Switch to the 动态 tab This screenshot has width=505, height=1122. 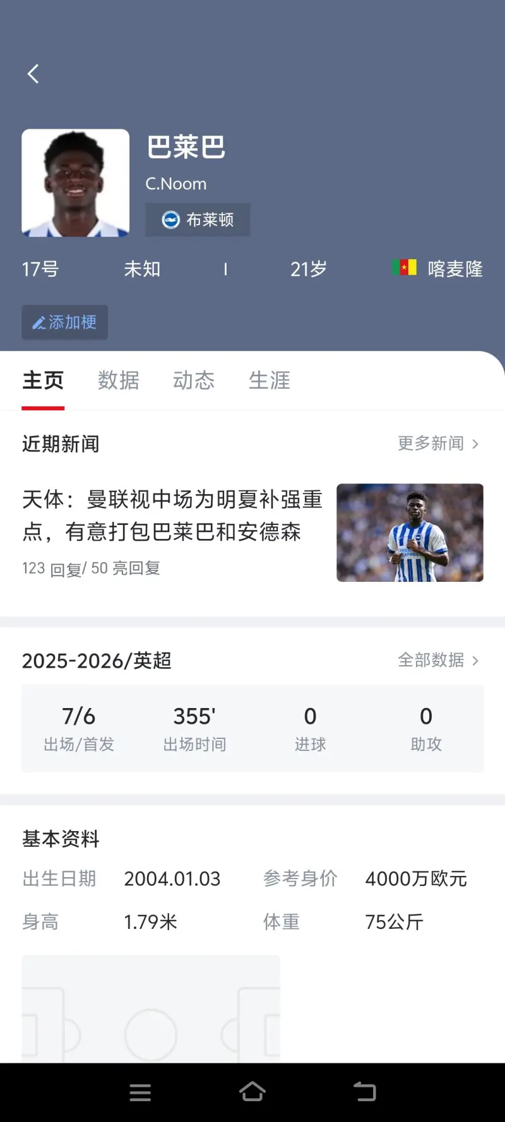pos(194,381)
